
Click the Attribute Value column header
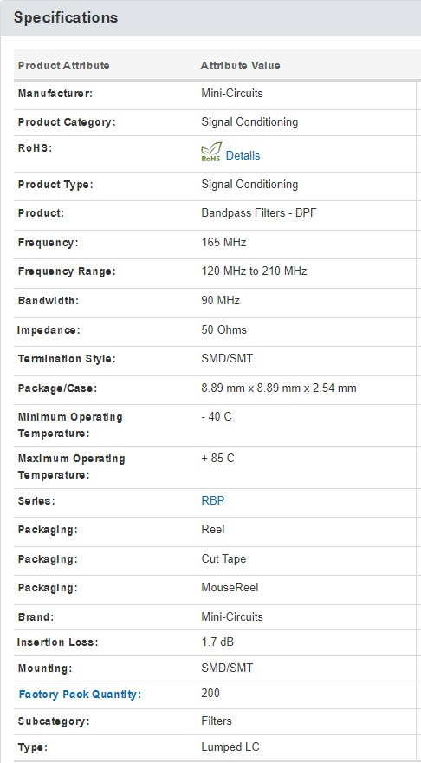pyautogui.click(x=240, y=66)
